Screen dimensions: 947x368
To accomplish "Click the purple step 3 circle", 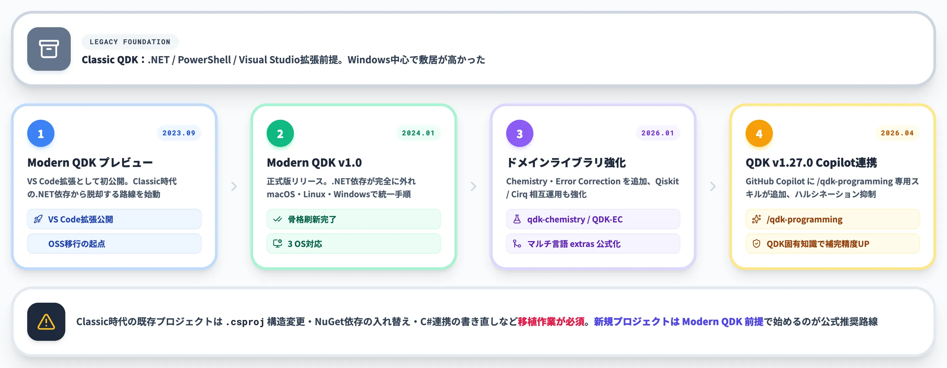I will [519, 133].
